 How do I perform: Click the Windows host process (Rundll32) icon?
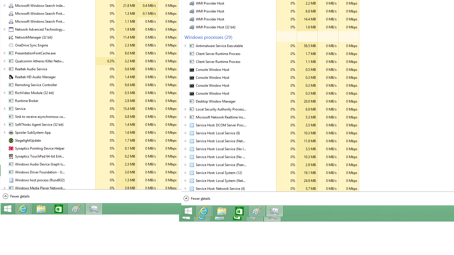[x=11, y=180]
